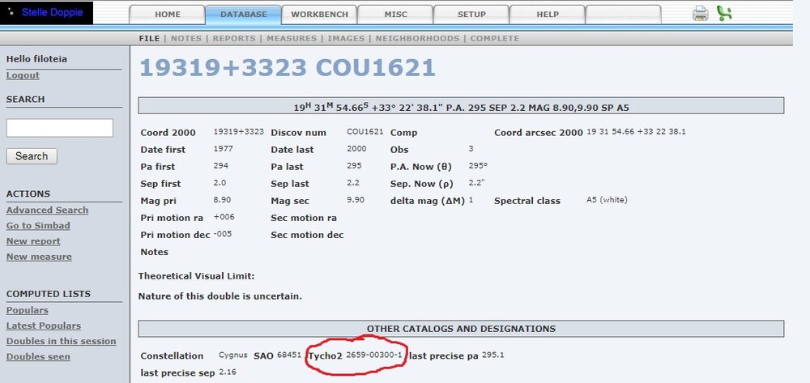This screenshot has height=383, width=810.
Task: Follow the Go to Simbad link
Action: tap(38, 226)
